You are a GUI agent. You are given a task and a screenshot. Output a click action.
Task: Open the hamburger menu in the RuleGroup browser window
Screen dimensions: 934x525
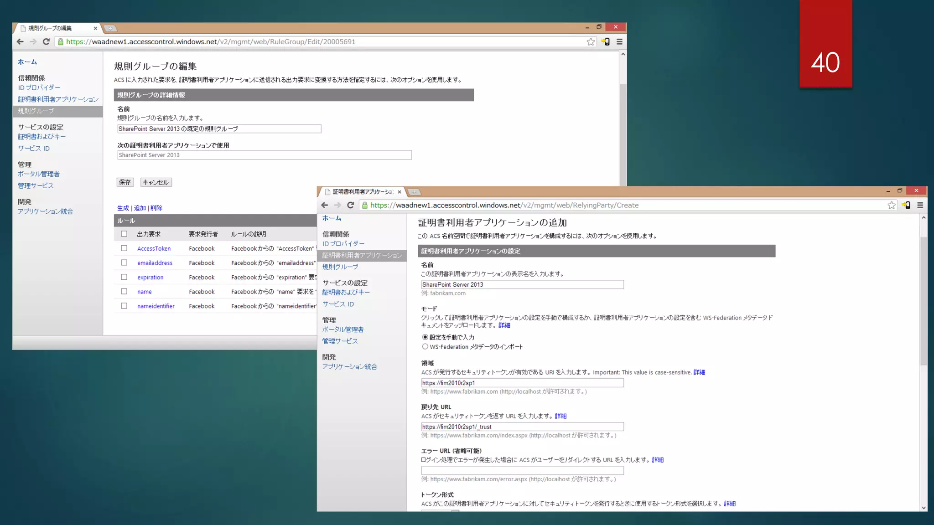pyautogui.click(x=619, y=41)
